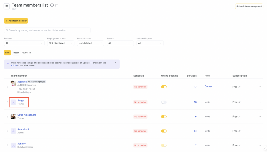Open Sofie Alessandro's profile photo

click(x=13, y=116)
